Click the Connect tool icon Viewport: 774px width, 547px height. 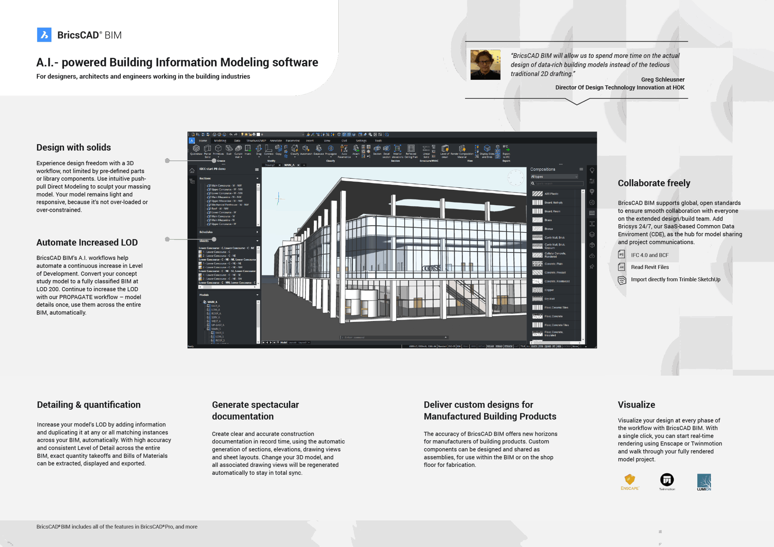pyautogui.click(x=269, y=149)
